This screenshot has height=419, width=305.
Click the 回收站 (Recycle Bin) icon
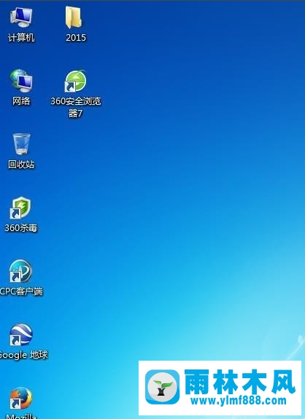point(21,144)
